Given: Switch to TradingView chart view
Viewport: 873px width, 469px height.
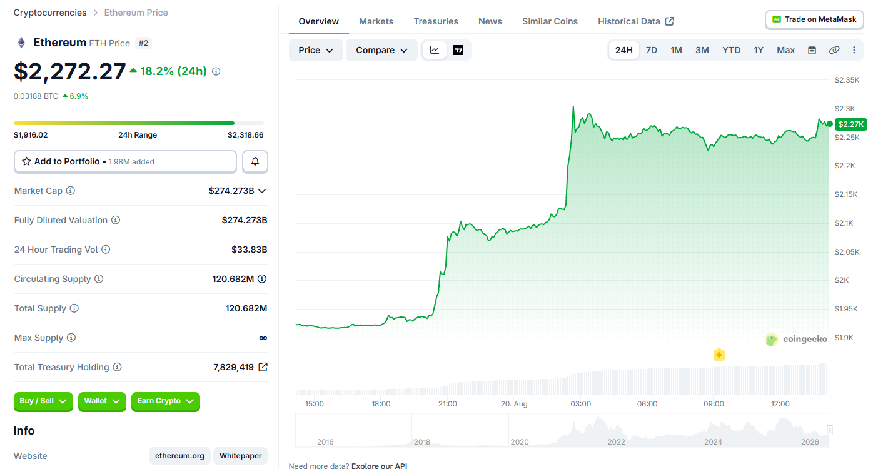Looking at the screenshot, I should point(458,50).
